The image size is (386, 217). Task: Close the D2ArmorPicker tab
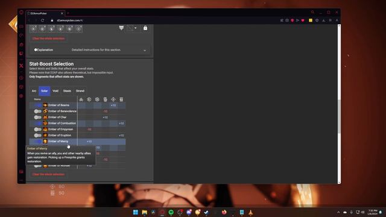pyautogui.click(x=62, y=13)
